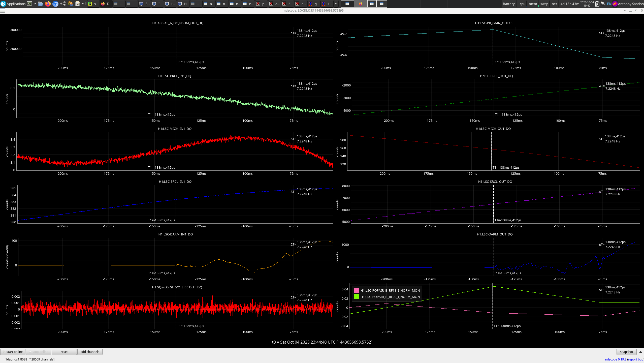Click the pink RF18_I_NORM_MON legend swatch

(x=356, y=290)
